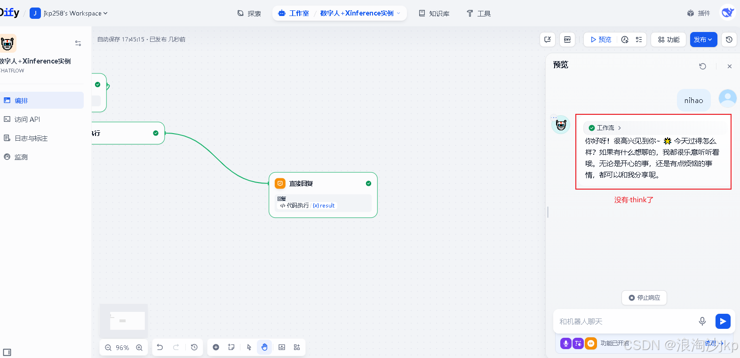Click the orange citation feature icon
Viewport: 740px width, 358px height.
(591, 343)
